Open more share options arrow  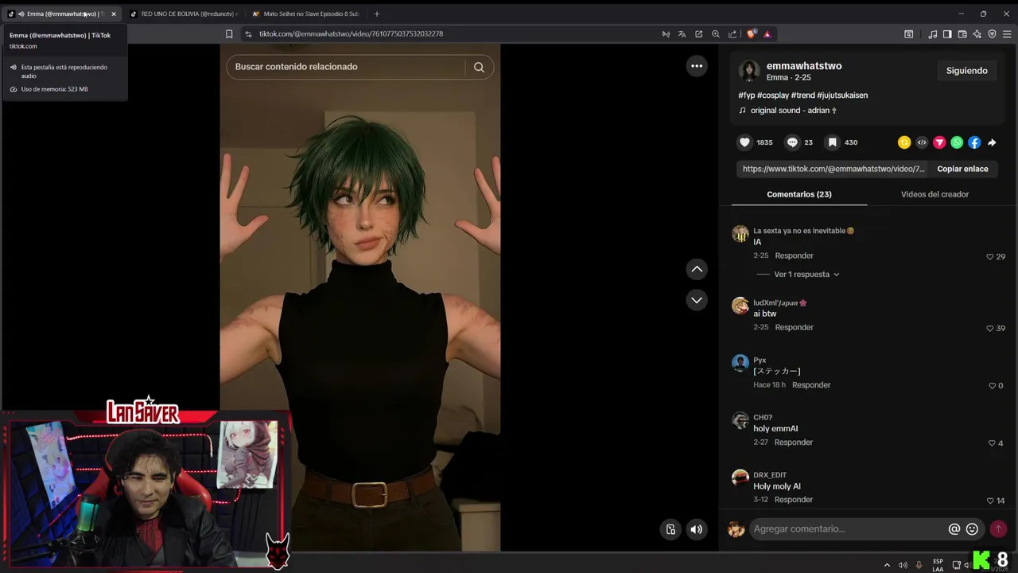coord(992,142)
